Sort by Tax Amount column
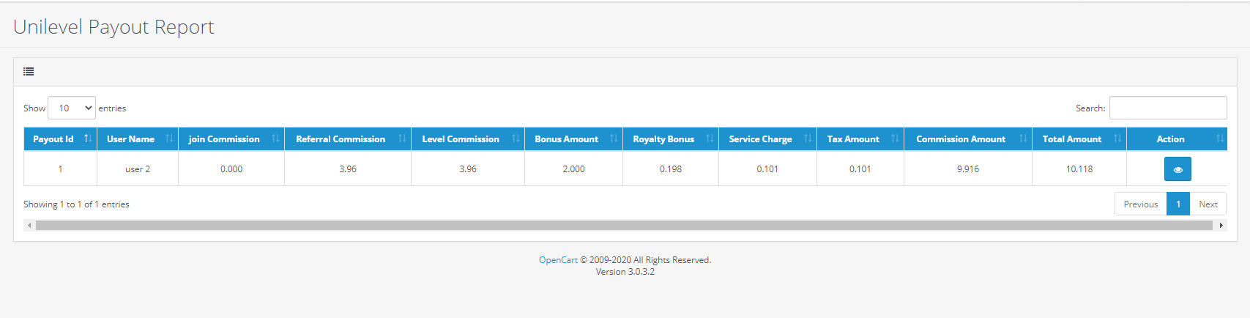This screenshot has width=1250, height=318. pos(860,139)
